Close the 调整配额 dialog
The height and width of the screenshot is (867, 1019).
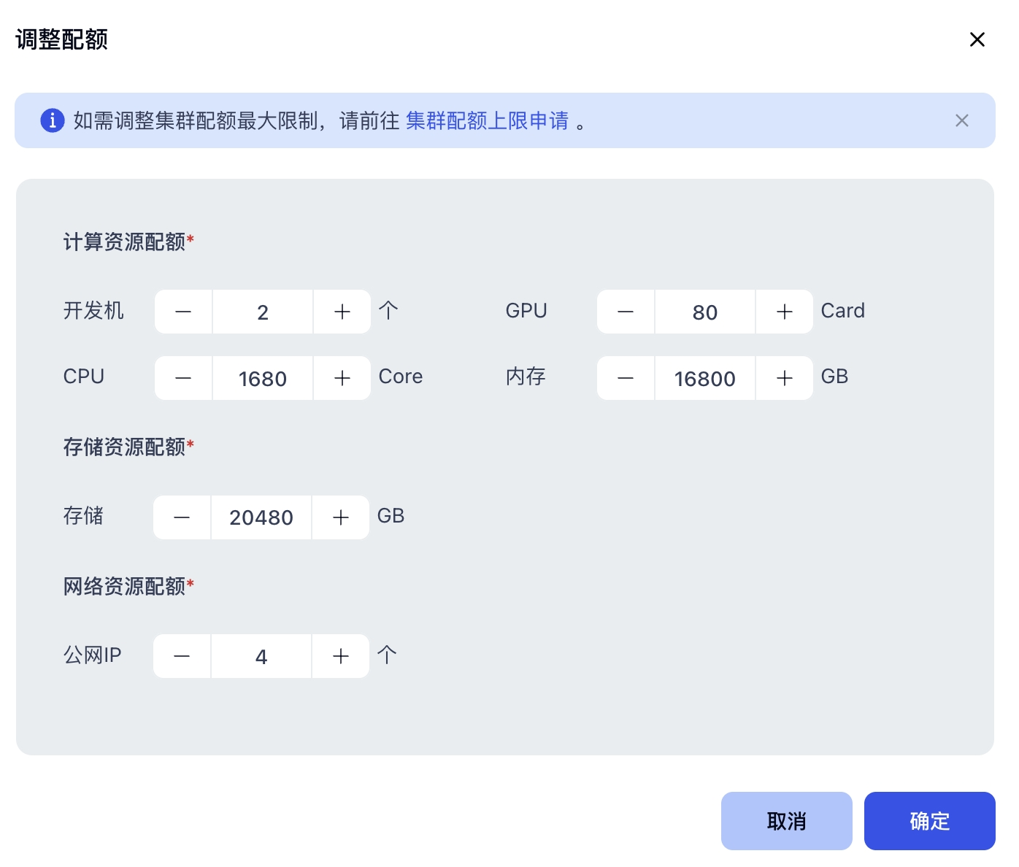[977, 39]
